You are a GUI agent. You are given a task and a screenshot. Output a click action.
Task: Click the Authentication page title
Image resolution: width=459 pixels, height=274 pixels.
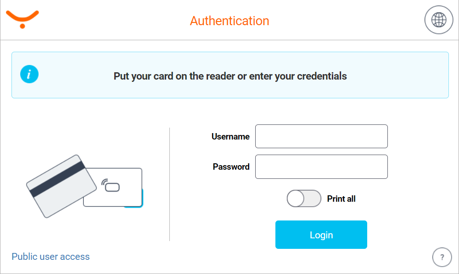tap(229, 21)
